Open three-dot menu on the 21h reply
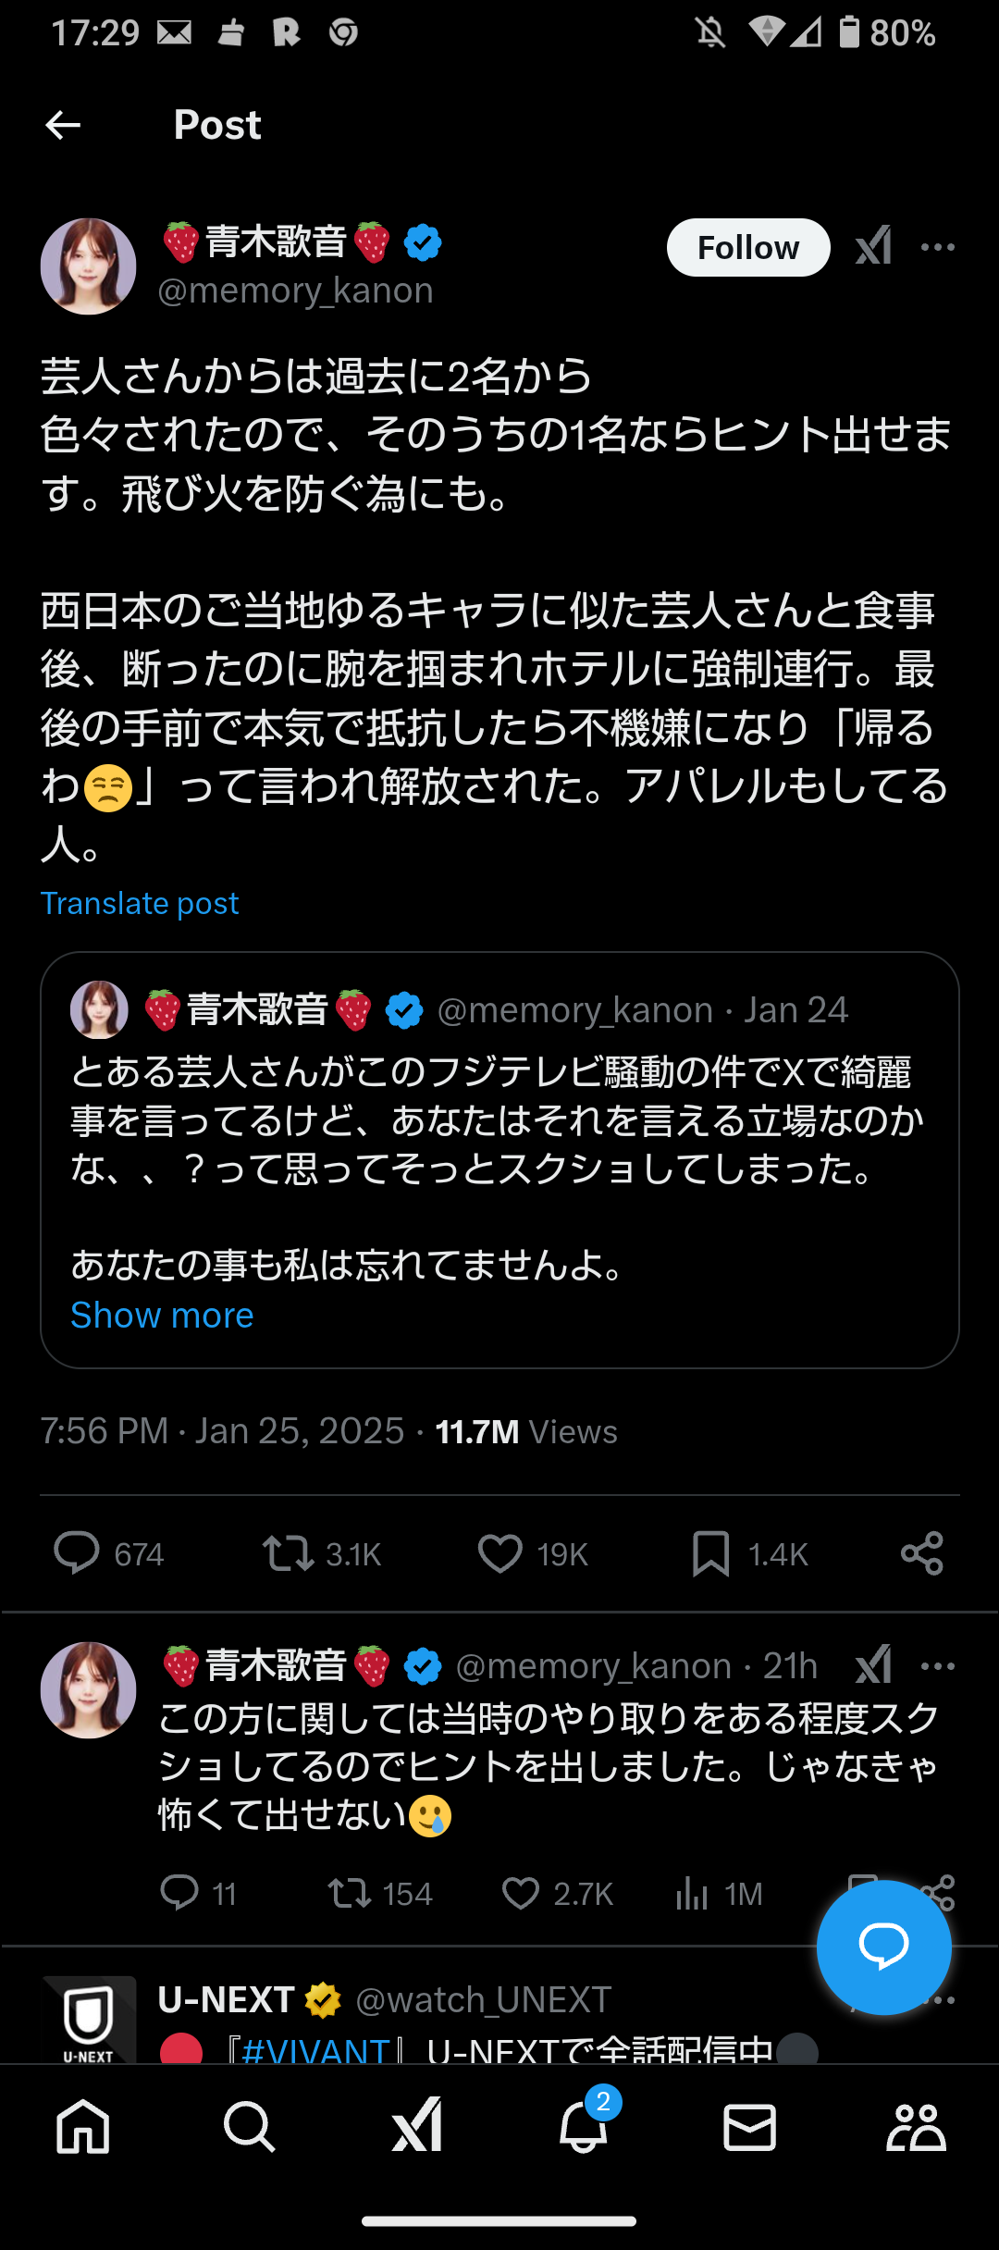Screen dimensions: 999x2250 (x=938, y=1666)
